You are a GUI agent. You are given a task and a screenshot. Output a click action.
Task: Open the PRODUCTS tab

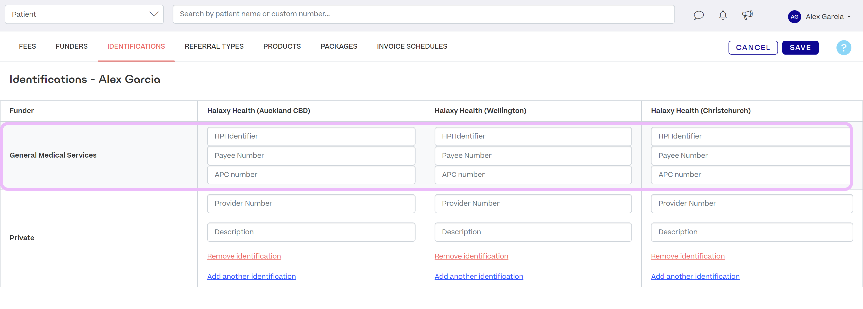(282, 46)
